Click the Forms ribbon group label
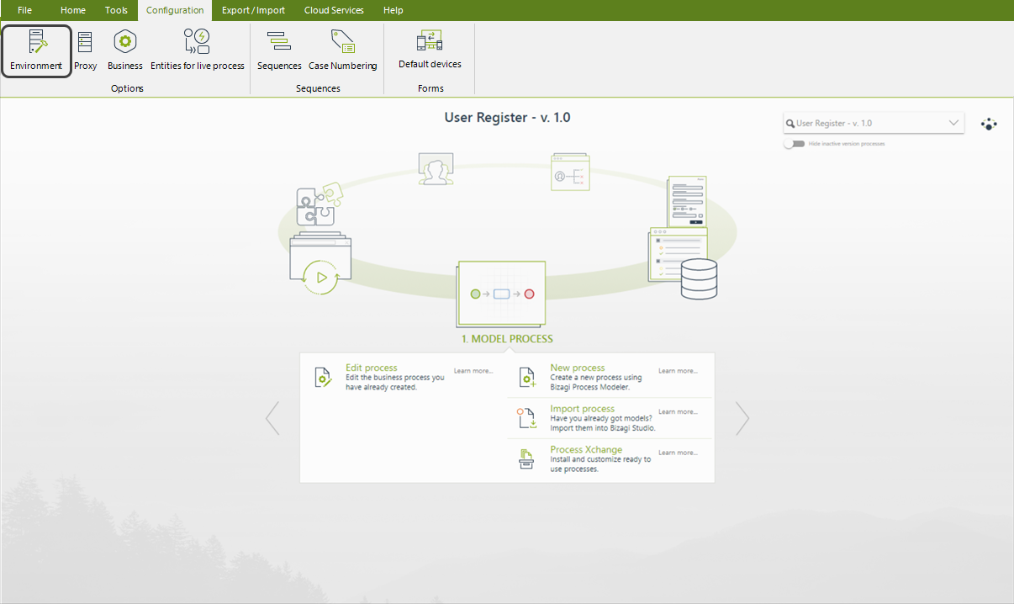Image resolution: width=1014 pixels, height=604 pixels. (430, 88)
